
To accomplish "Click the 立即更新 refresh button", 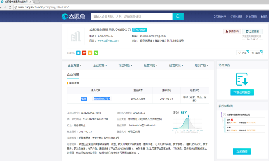I will (253, 31).
